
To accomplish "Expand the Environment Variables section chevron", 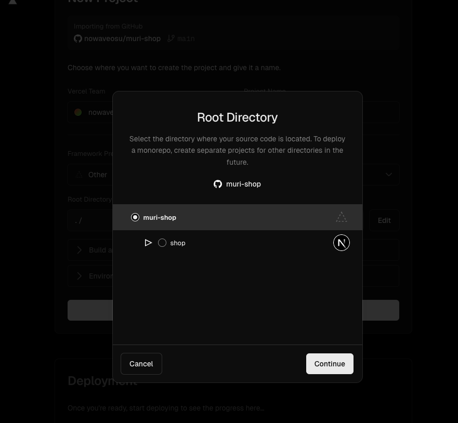I will [79, 276].
